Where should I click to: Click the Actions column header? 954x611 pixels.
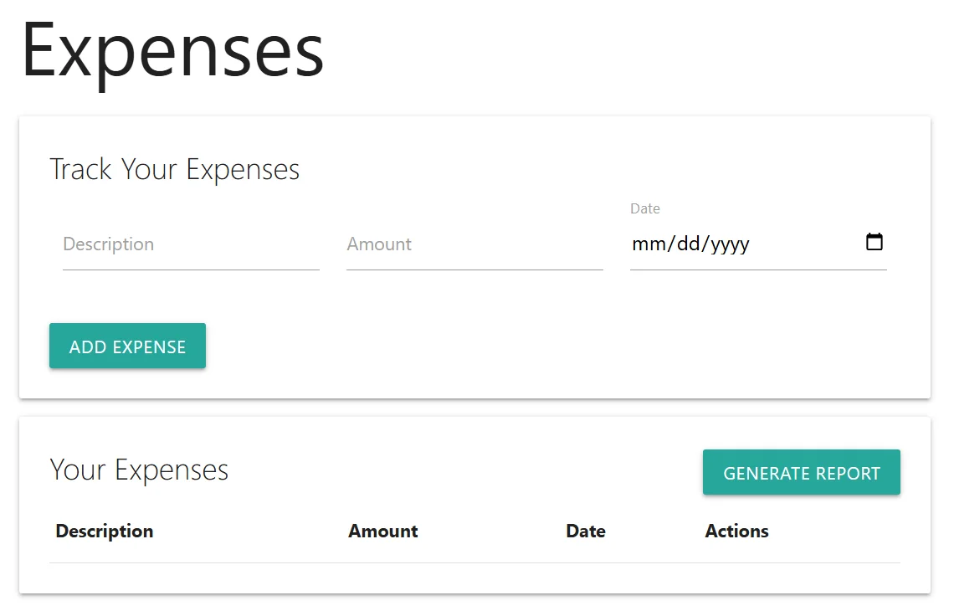point(736,531)
